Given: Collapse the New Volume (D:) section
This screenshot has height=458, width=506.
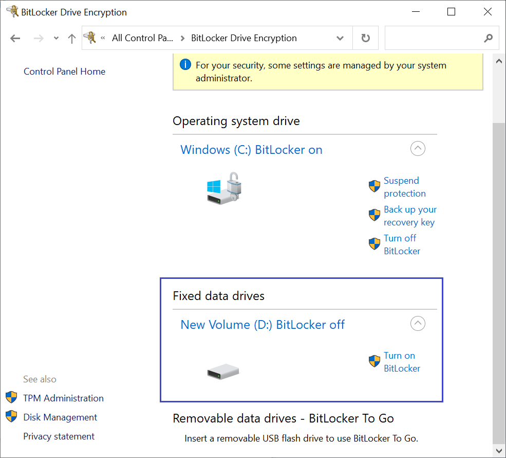Looking at the screenshot, I should tap(418, 324).
